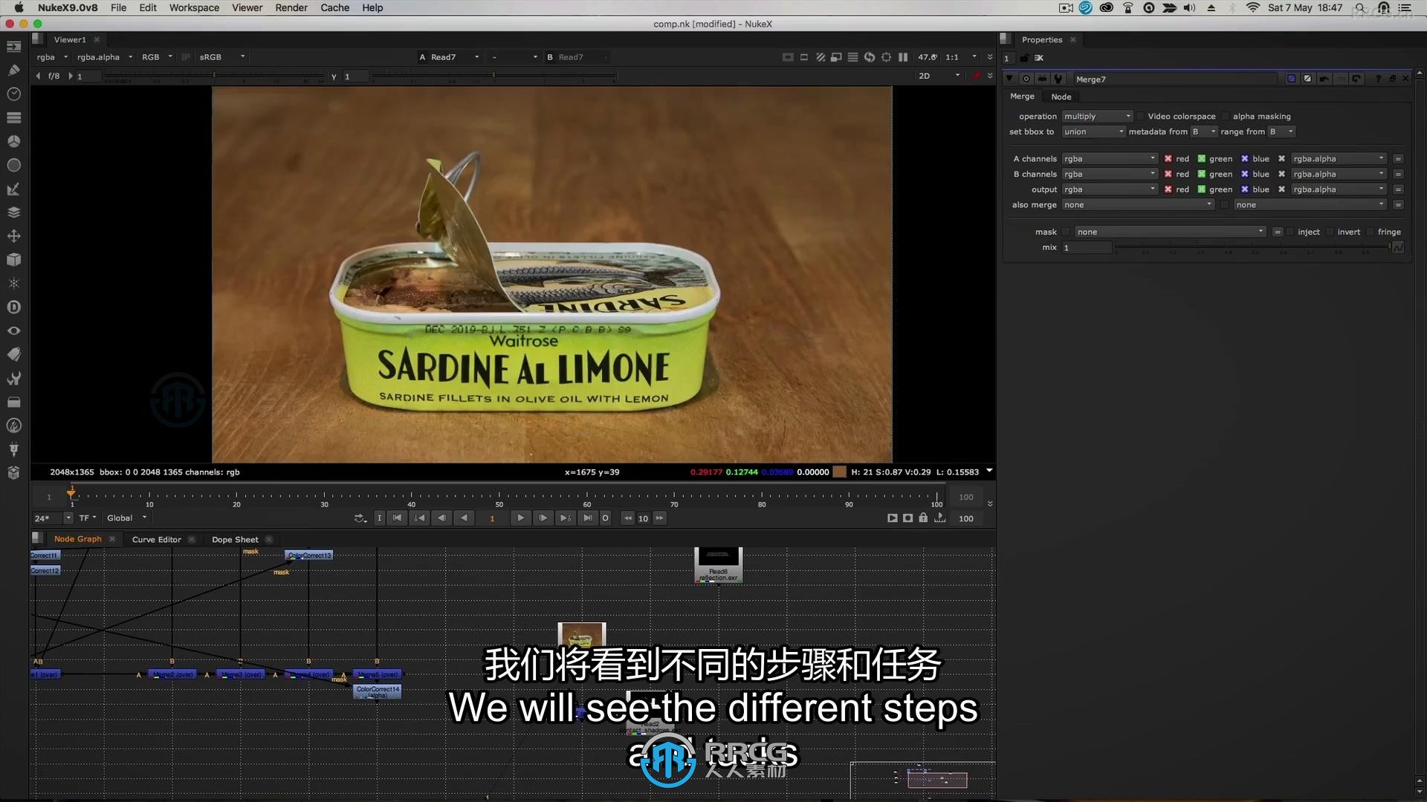Open the sRGB viewer process dropdown
Screen dimensions: 1427x802
[x=222, y=57]
